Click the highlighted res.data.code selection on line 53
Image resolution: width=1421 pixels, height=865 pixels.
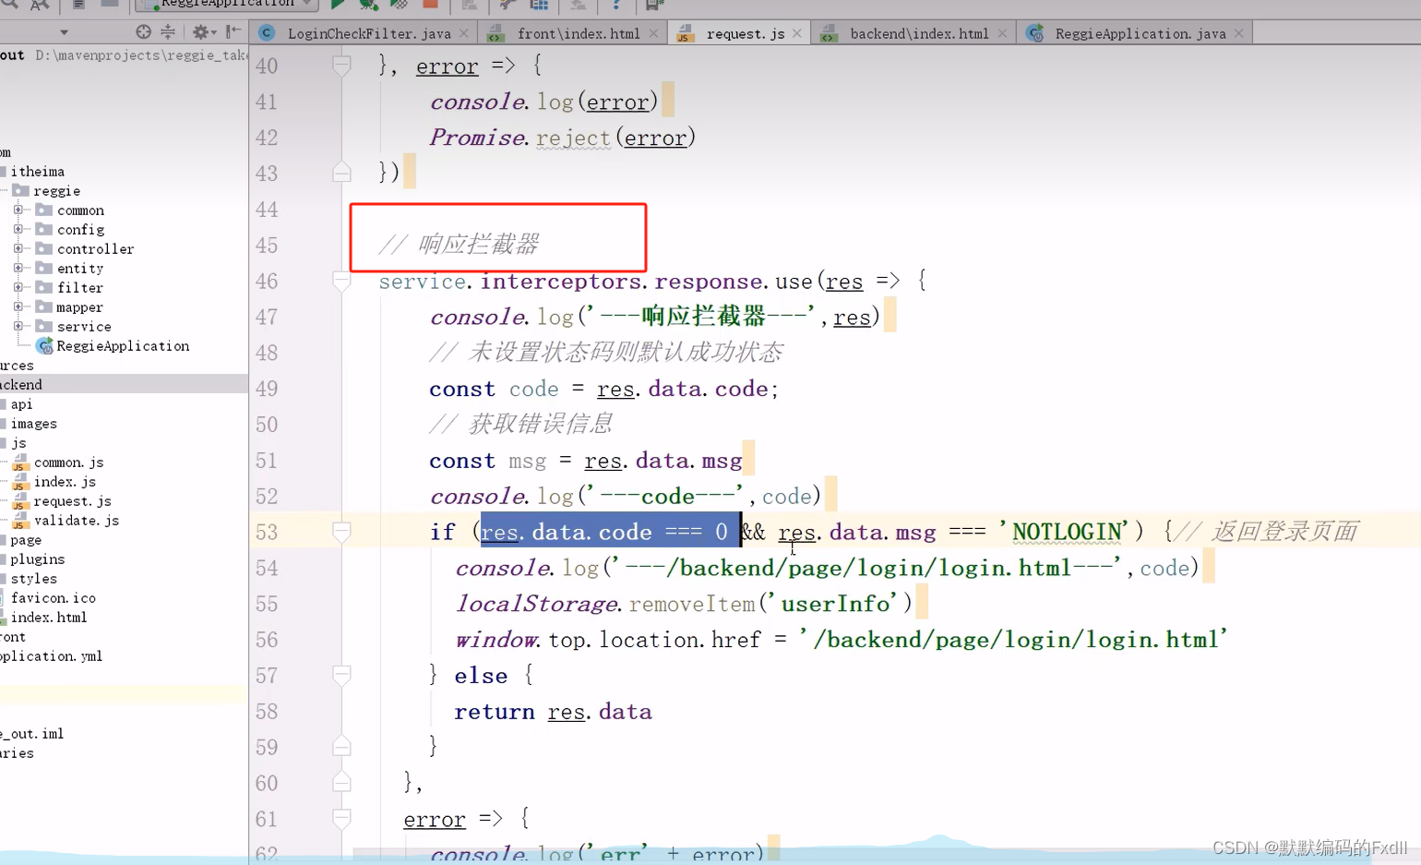pos(610,531)
